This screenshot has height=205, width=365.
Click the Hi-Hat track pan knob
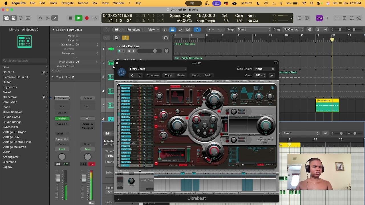point(167,51)
